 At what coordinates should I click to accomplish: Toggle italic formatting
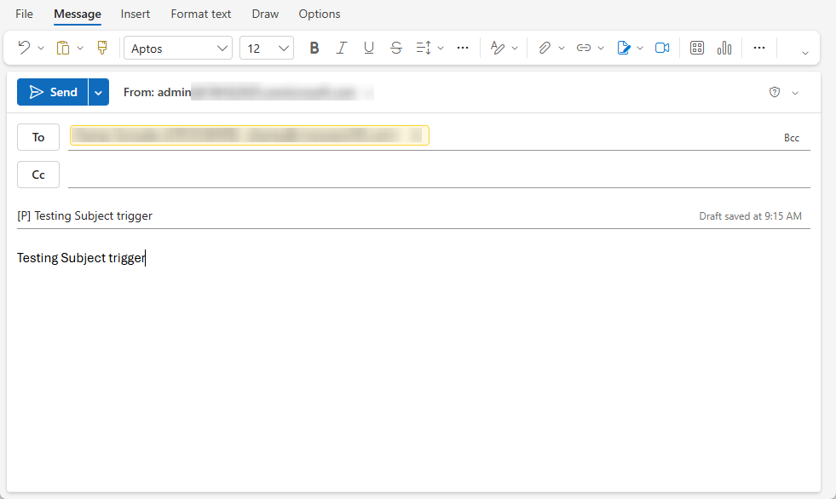pyautogui.click(x=342, y=49)
